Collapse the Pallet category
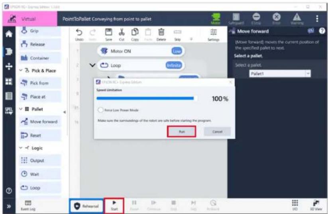 point(21,109)
